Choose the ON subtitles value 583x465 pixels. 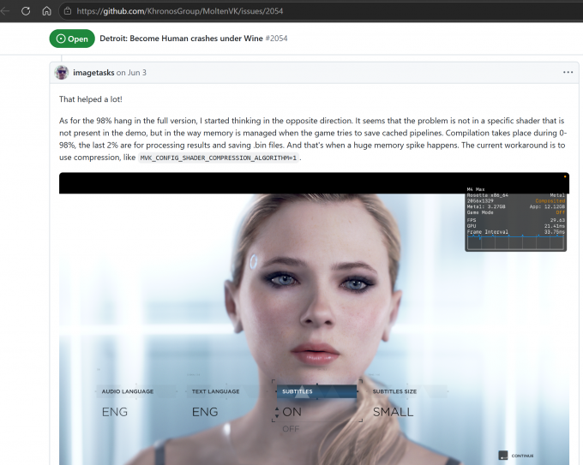pos(291,412)
